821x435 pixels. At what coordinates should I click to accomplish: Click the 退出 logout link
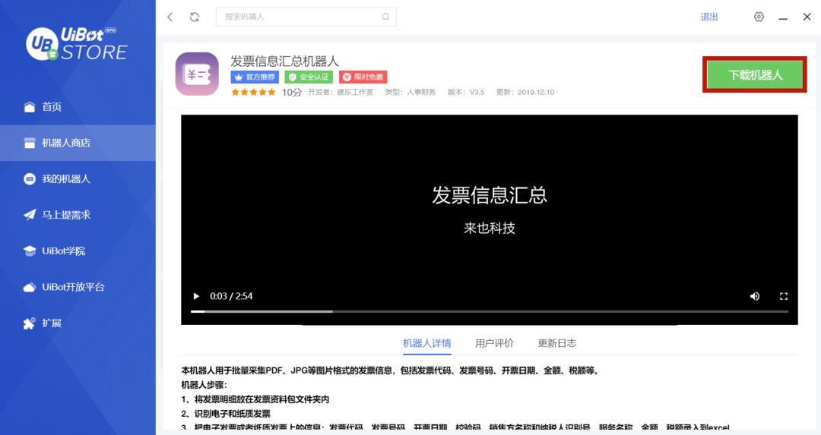pyautogui.click(x=709, y=17)
